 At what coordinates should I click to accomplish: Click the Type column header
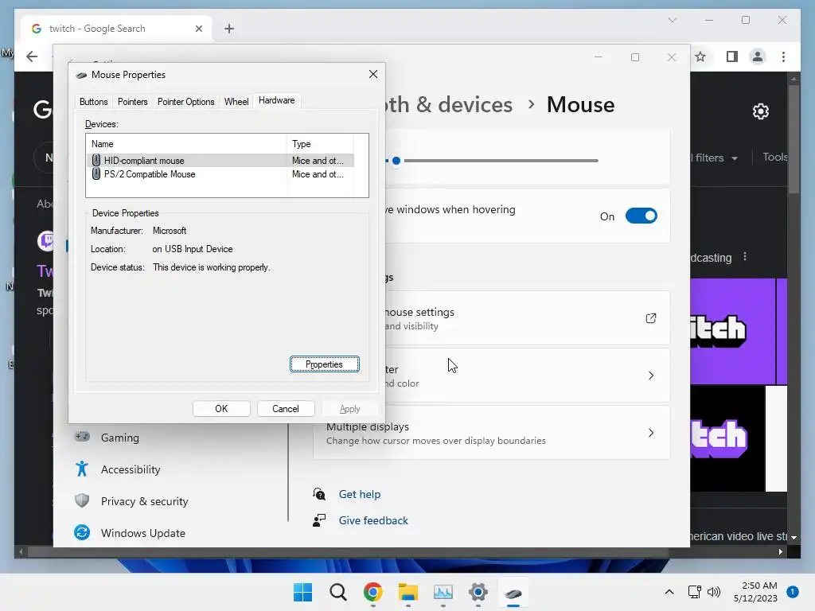tap(320, 144)
